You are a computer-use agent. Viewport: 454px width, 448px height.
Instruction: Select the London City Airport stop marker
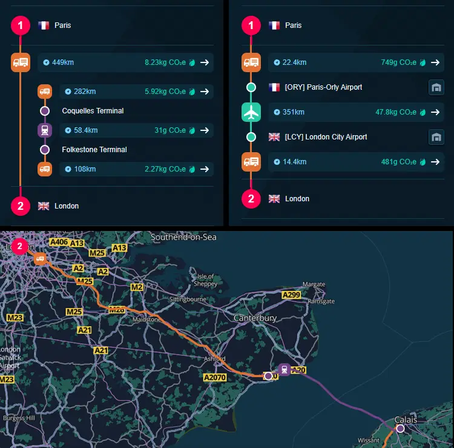pyautogui.click(x=251, y=137)
